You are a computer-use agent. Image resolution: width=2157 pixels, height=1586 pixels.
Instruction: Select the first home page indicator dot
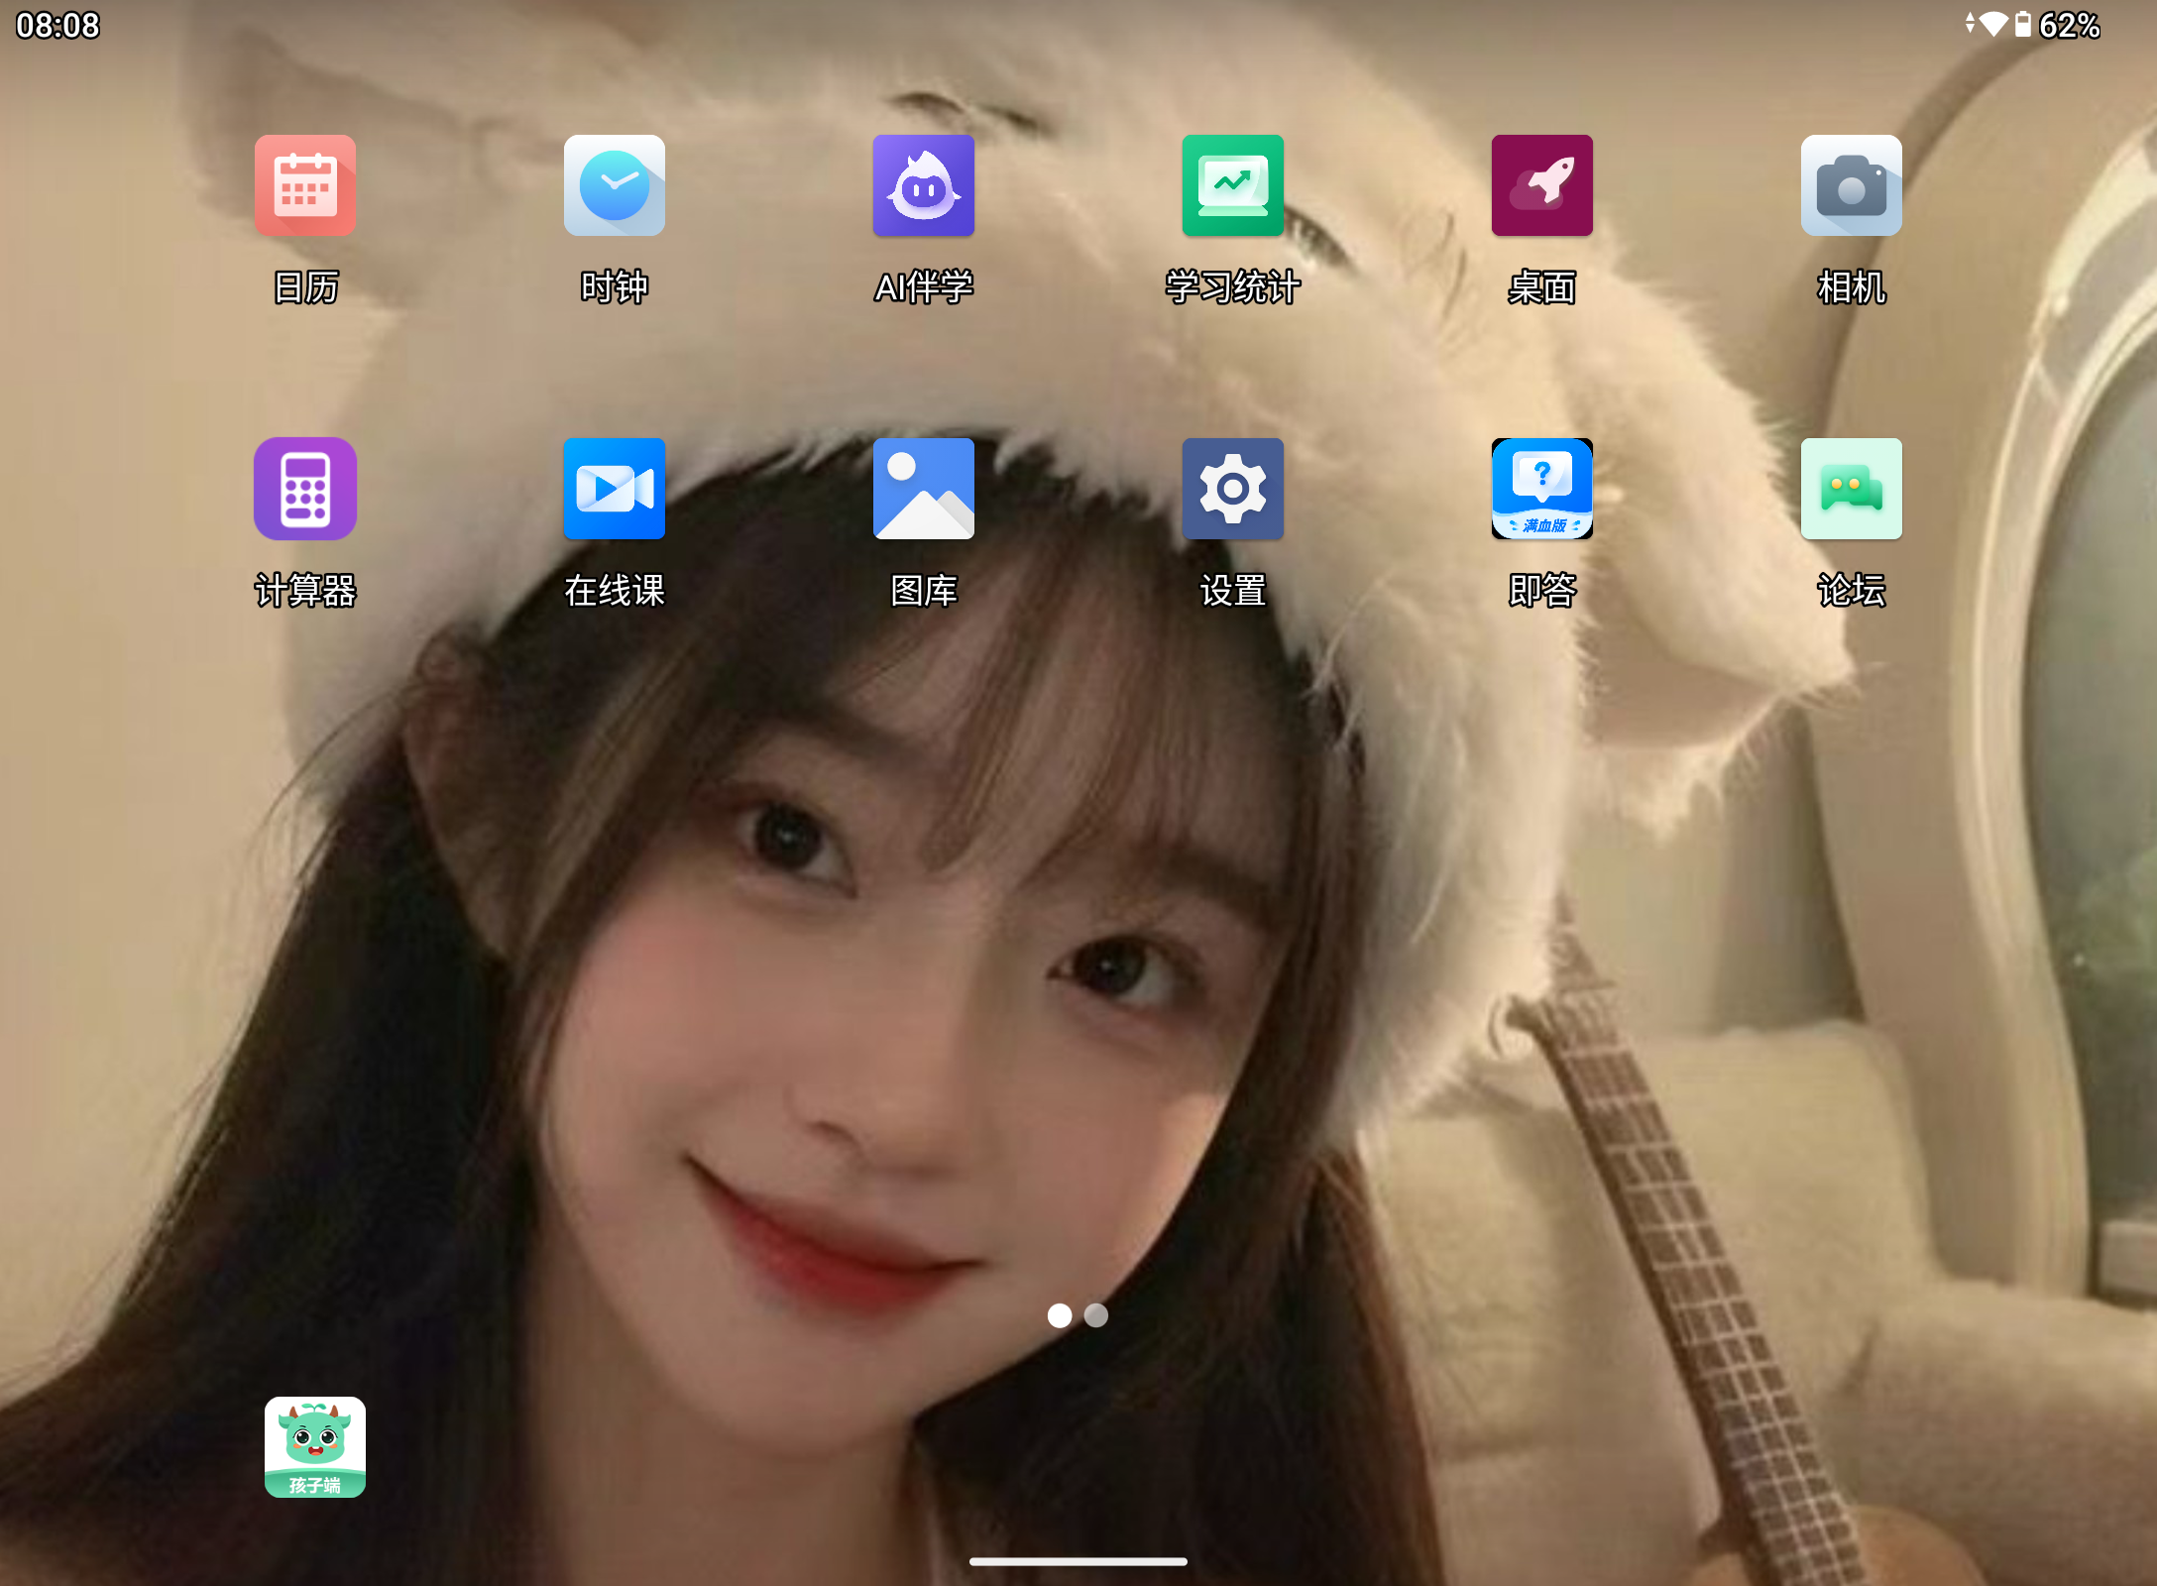tap(1060, 1315)
